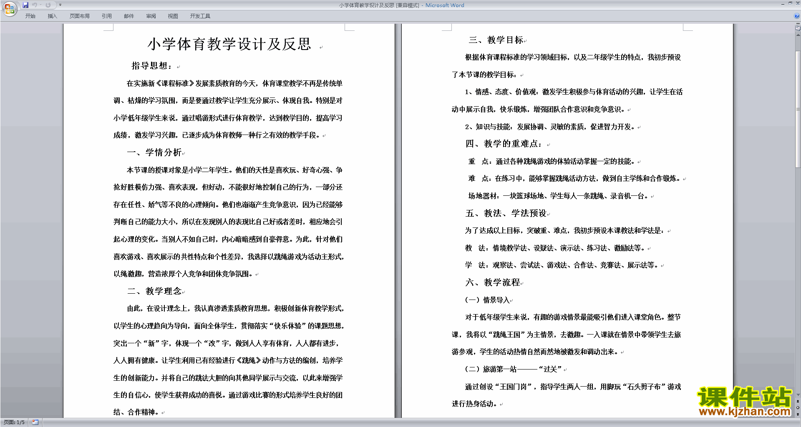
Task: Click the heading 五、教法、学法预设
Action: coord(506,213)
